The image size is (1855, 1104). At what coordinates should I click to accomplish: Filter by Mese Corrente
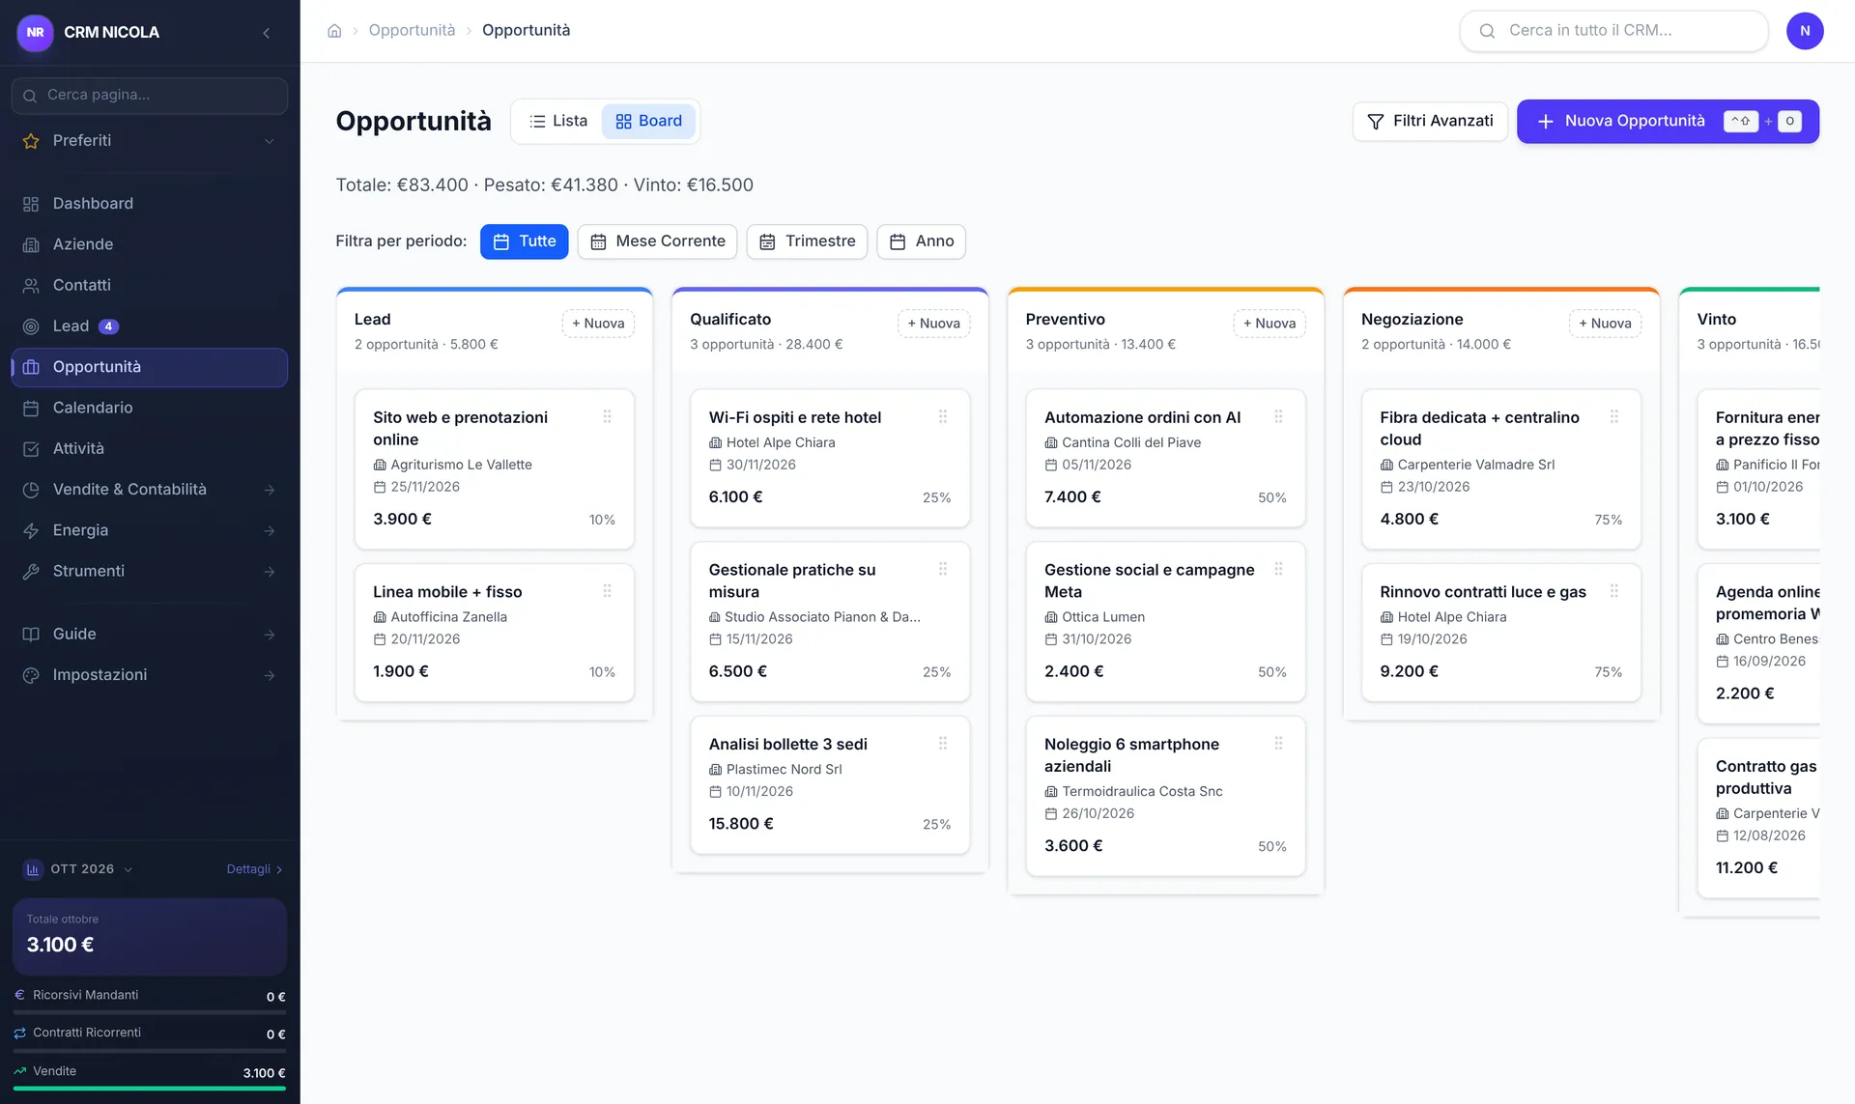click(658, 241)
